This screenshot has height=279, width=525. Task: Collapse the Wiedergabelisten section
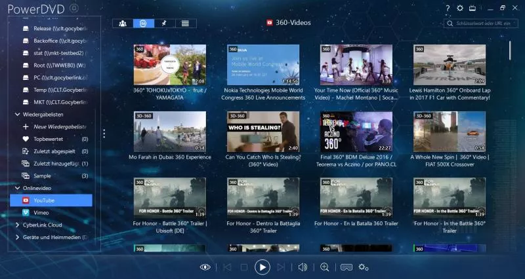coord(18,114)
